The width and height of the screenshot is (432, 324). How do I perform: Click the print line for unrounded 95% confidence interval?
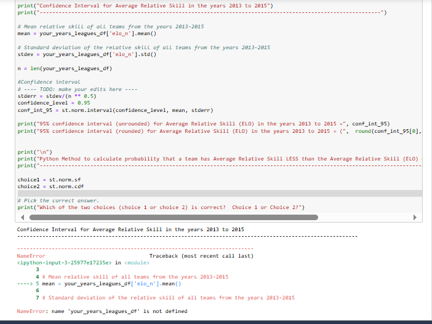(x=204, y=124)
